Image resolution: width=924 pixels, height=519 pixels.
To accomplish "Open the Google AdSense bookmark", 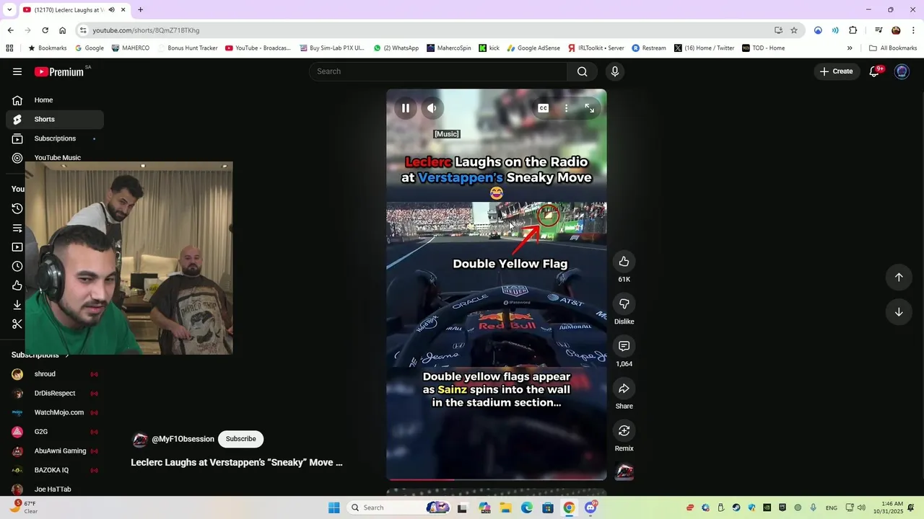I will [x=533, y=48].
